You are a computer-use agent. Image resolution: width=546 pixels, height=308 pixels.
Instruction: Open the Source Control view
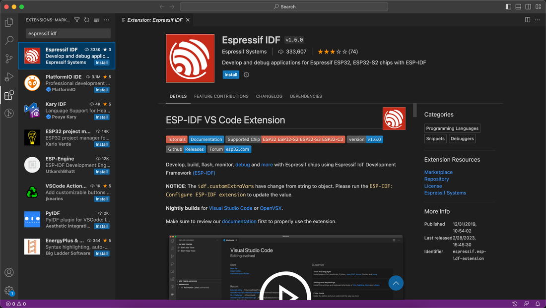[9, 59]
